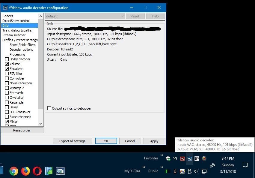The image size is (255, 178).
Task: Expand the Public toolbar chevron
Action: pyautogui.click(x=162, y=167)
